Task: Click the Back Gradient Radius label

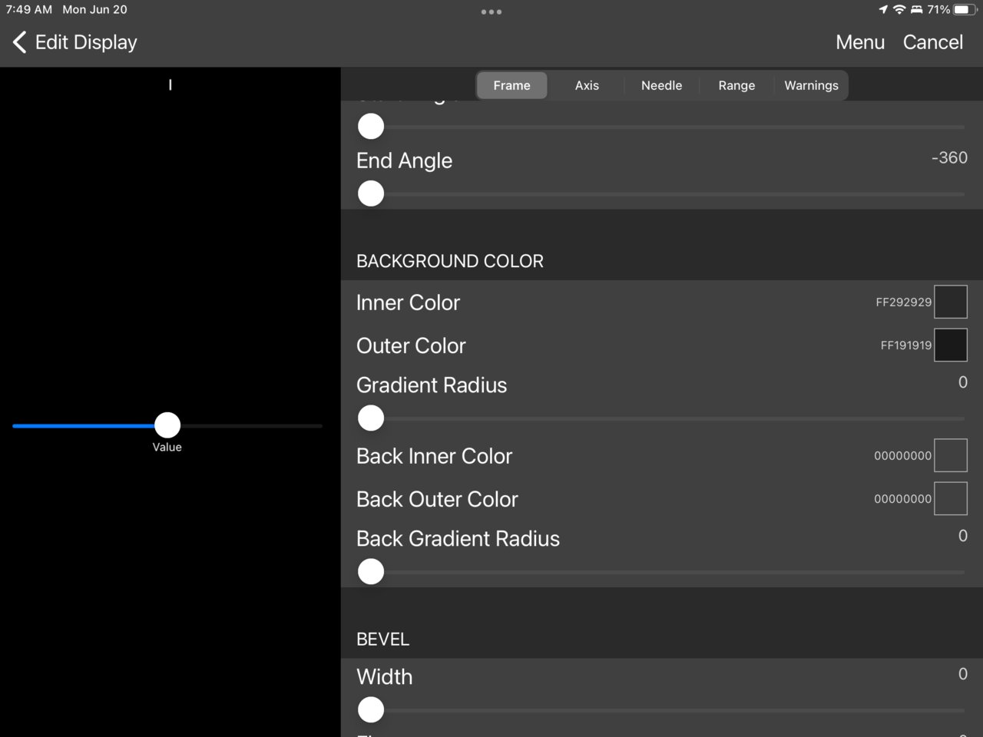Action: (458, 538)
